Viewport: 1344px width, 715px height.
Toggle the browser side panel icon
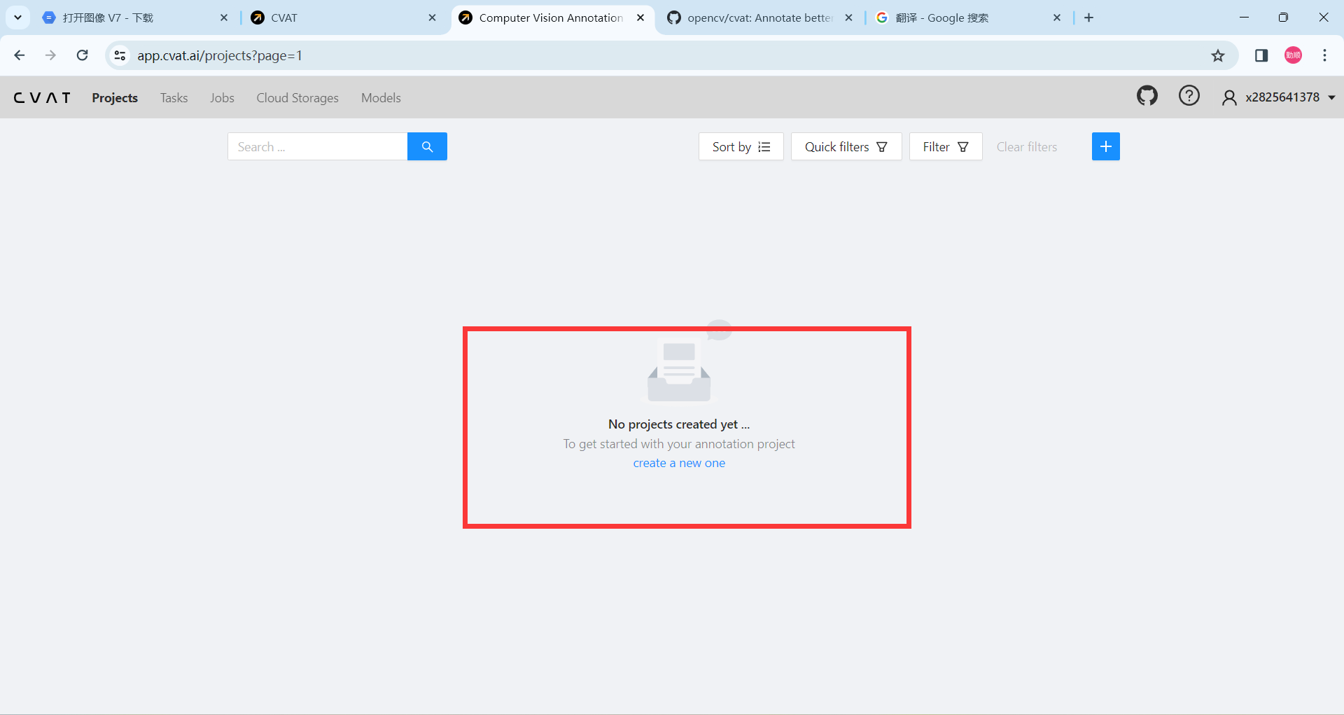click(1261, 55)
